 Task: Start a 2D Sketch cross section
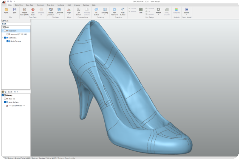tap(78, 10)
